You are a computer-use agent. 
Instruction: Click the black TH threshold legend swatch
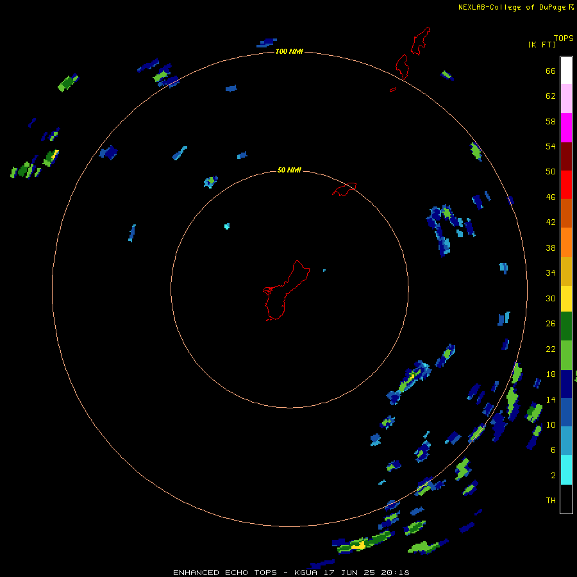pyautogui.click(x=566, y=499)
